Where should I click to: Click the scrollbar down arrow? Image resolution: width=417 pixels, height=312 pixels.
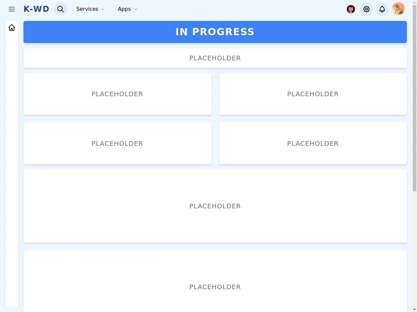coord(414,309)
